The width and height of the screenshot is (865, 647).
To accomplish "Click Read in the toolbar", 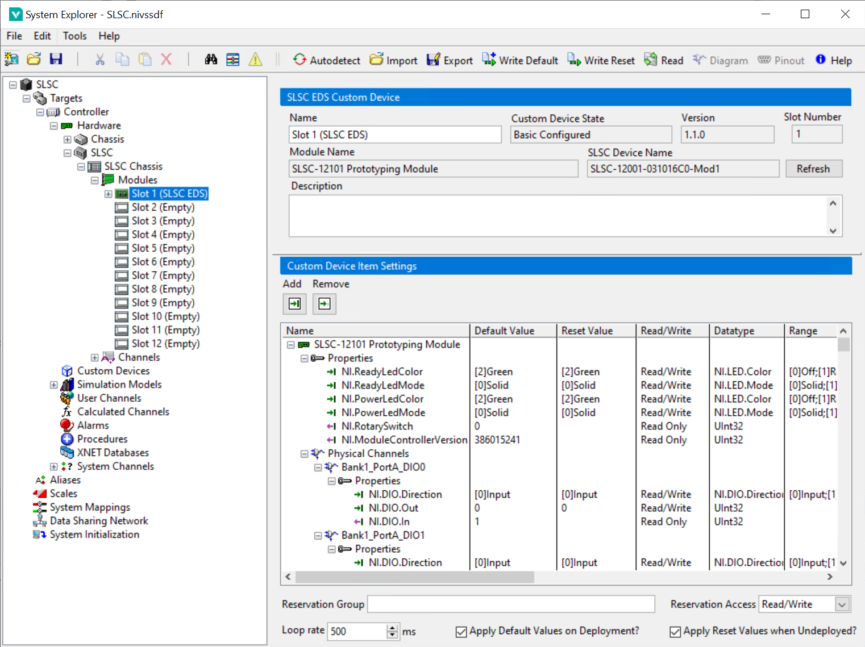I will pyautogui.click(x=663, y=60).
